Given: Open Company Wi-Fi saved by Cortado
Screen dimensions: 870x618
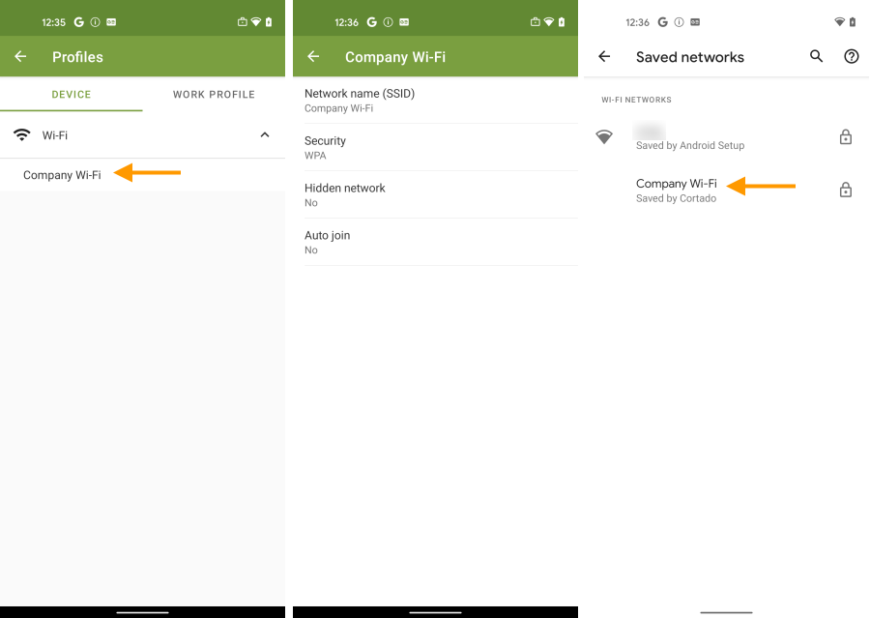Looking at the screenshot, I should point(726,190).
